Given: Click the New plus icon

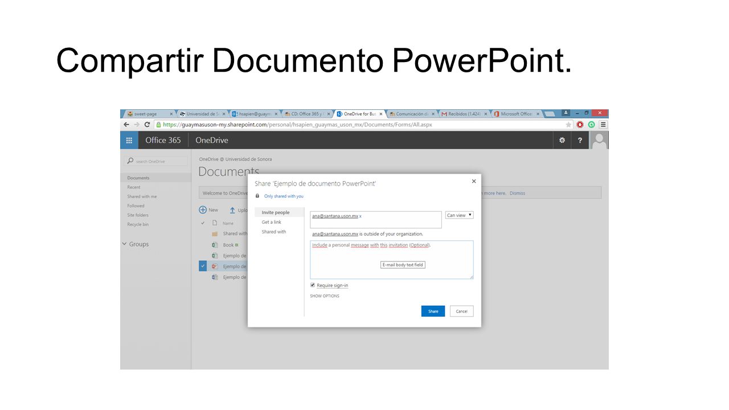Looking at the screenshot, I should pos(203,210).
